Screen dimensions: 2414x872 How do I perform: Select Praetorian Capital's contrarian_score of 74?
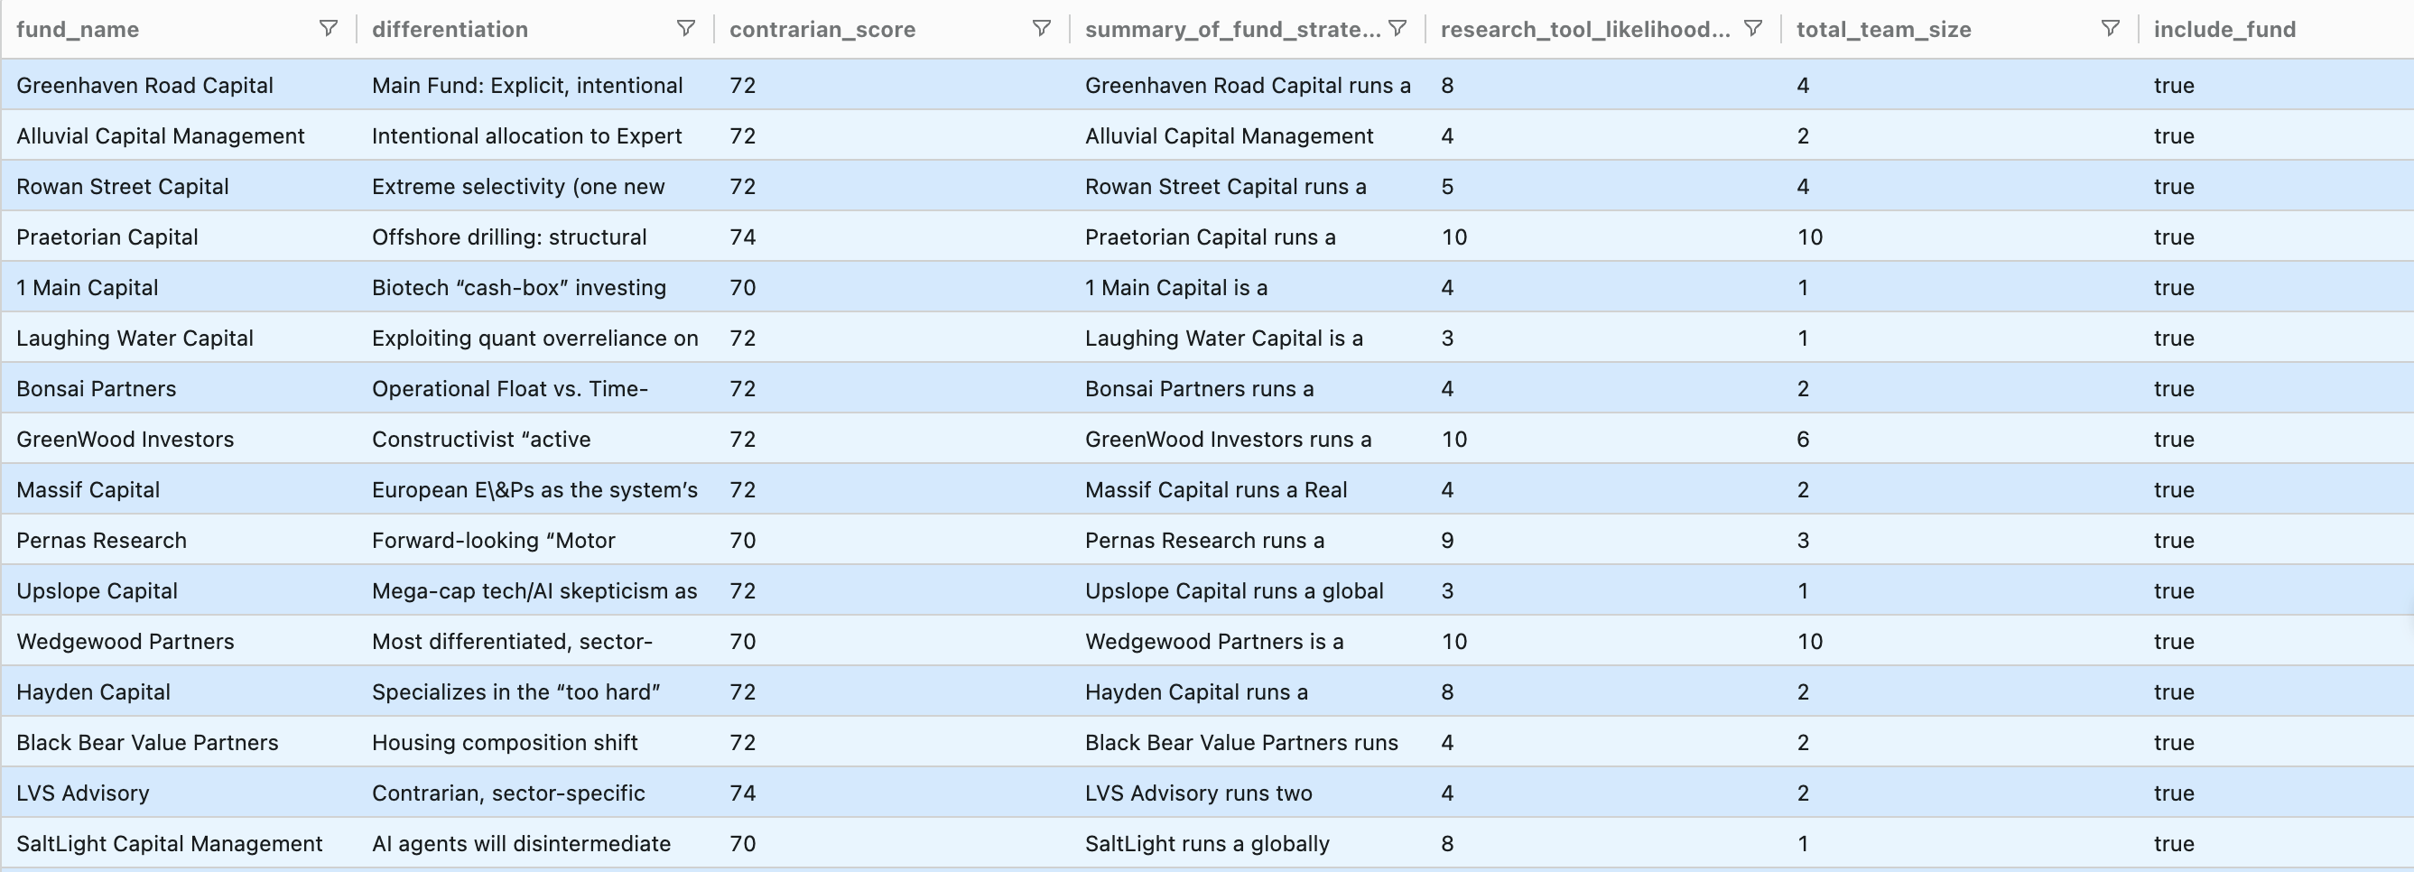point(743,237)
